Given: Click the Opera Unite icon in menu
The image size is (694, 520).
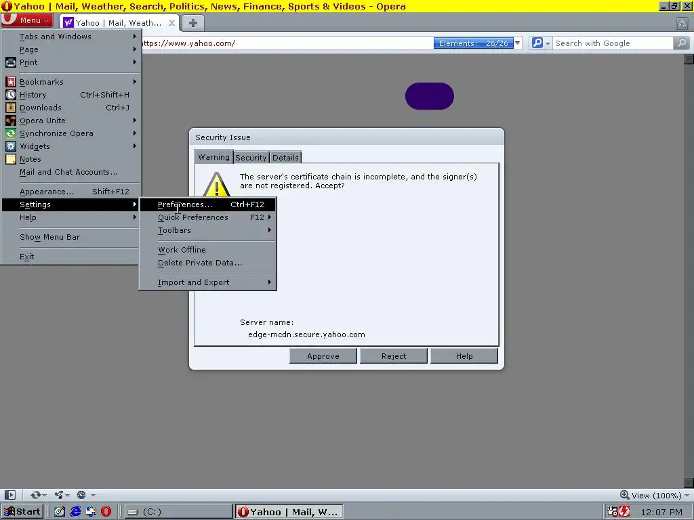Looking at the screenshot, I should coord(11,121).
